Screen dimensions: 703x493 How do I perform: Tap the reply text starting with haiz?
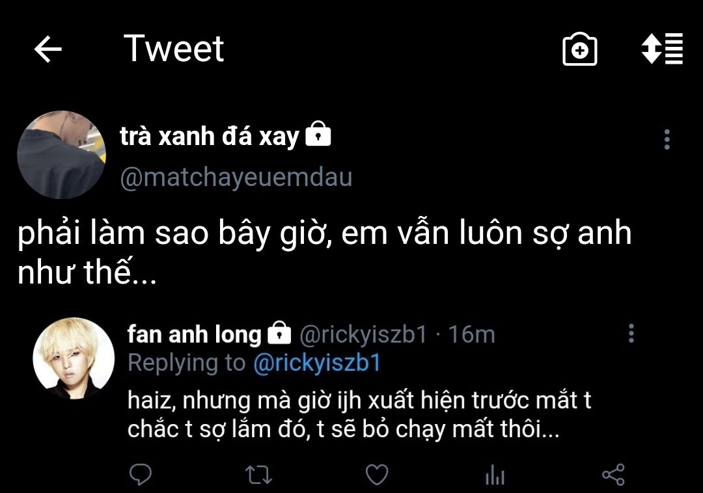359,415
